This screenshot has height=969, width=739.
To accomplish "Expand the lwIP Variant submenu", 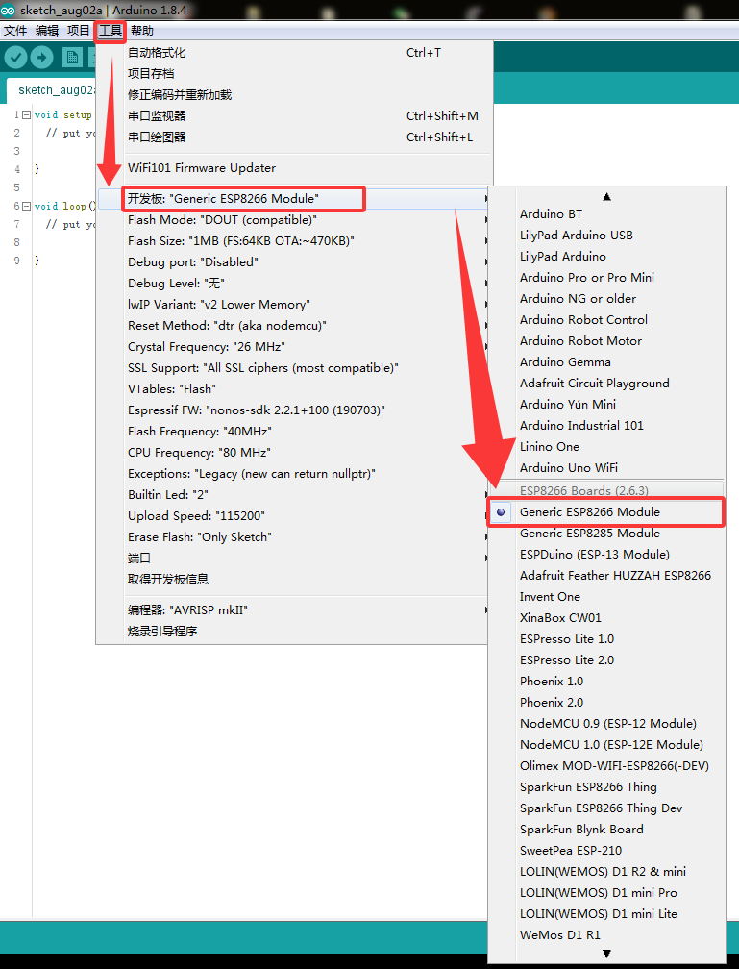I will click(x=294, y=304).
